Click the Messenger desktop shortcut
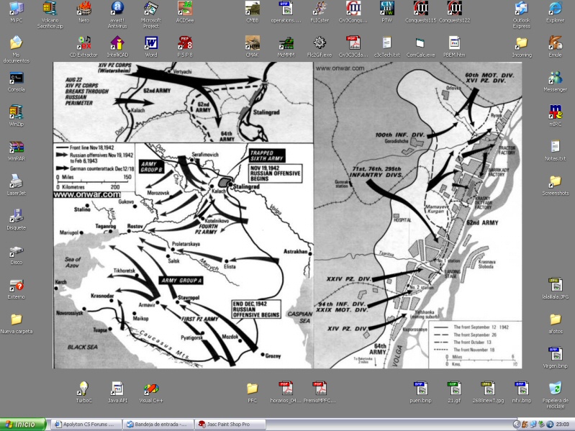The height and width of the screenshot is (431, 575). pos(555,78)
